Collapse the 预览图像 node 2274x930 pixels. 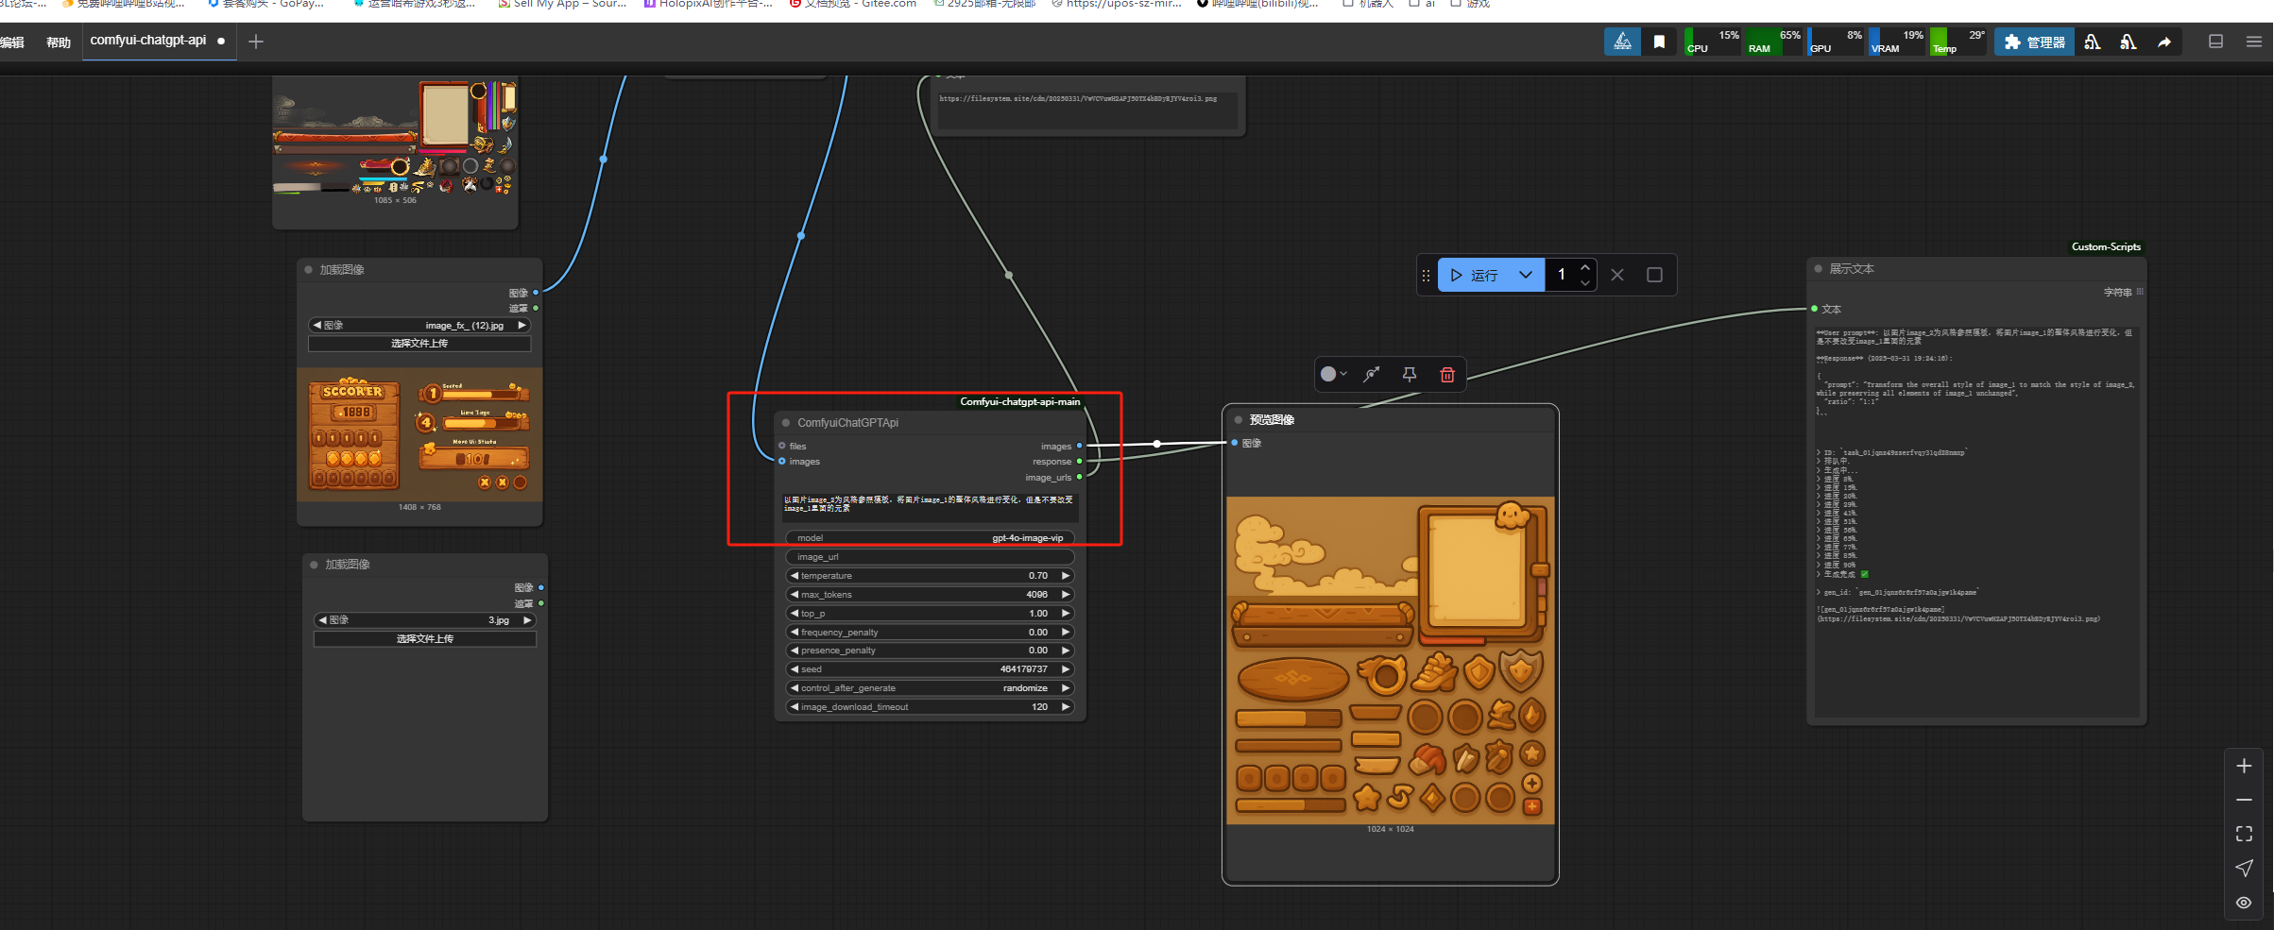(1238, 420)
